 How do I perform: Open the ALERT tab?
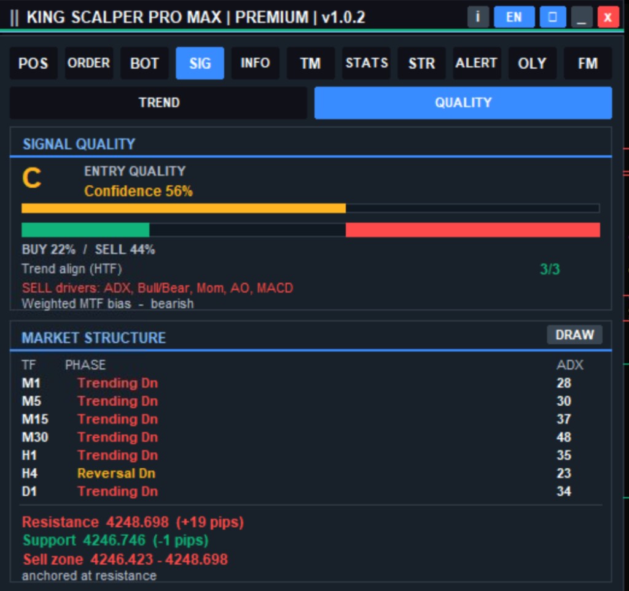[x=477, y=63]
